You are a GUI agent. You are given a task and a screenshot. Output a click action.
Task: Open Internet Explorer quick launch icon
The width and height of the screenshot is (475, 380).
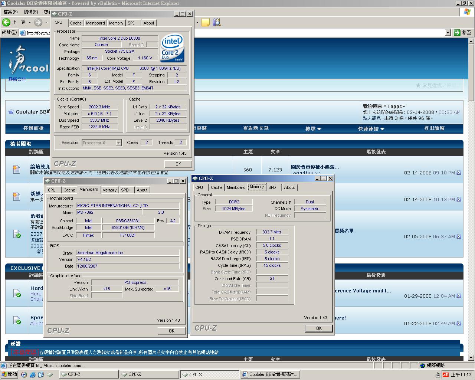point(33,374)
